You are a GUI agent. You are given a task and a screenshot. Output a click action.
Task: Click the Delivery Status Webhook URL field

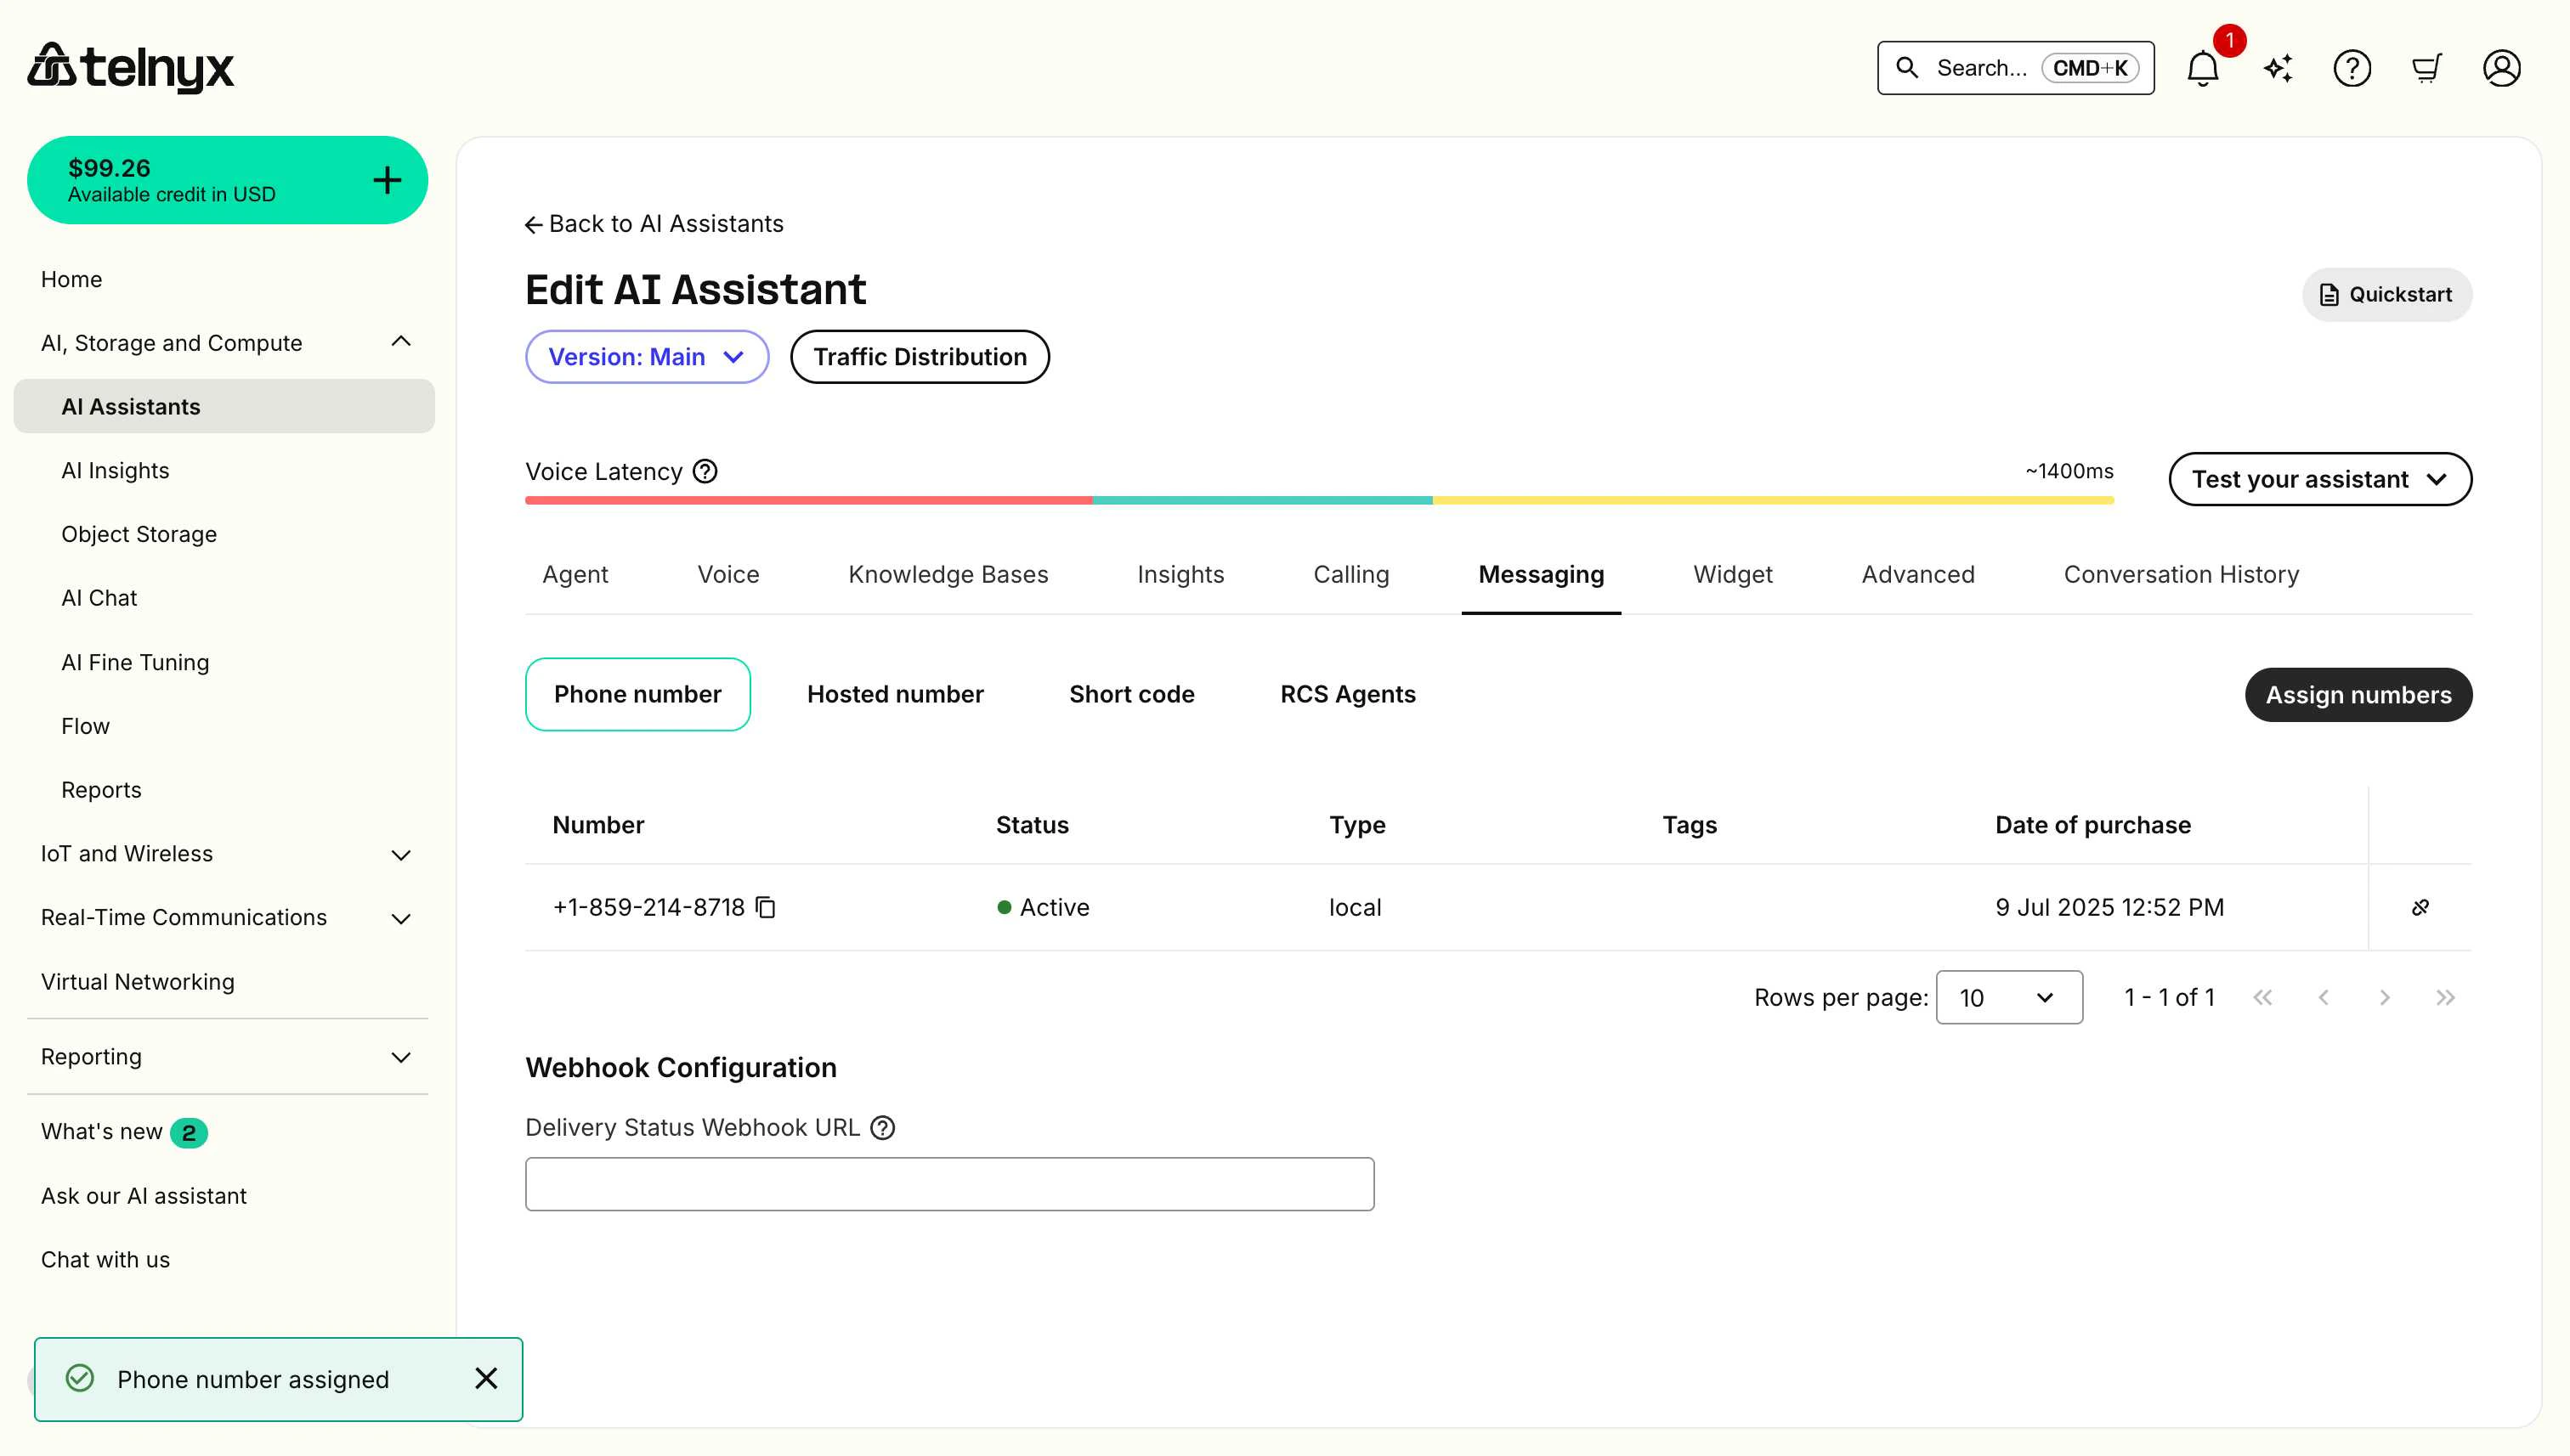[x=948, y=1183]
